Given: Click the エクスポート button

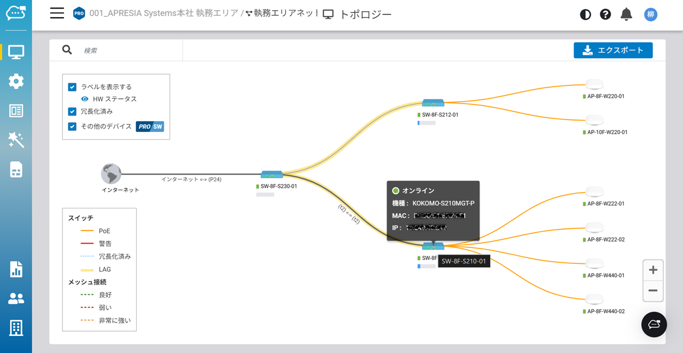Looking at the screenshot, I should click(x=613, y=50).
